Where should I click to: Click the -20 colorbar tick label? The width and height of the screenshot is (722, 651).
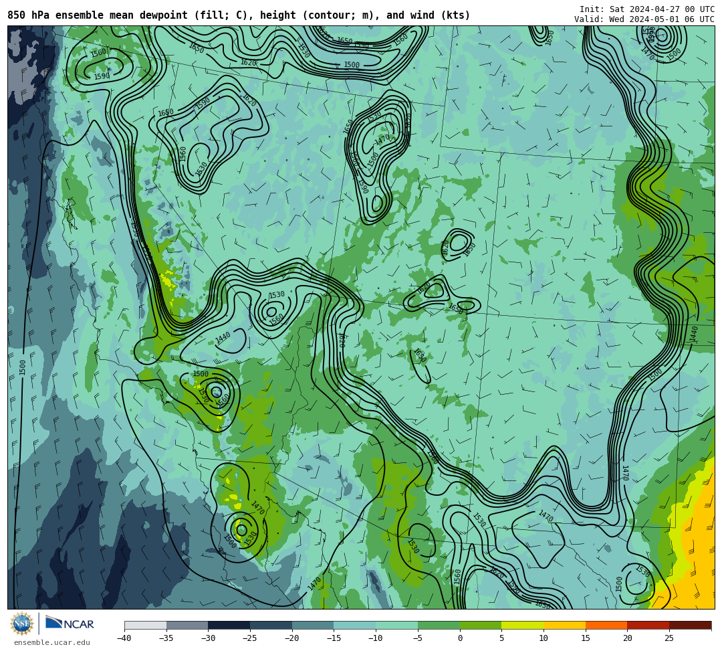292,638
